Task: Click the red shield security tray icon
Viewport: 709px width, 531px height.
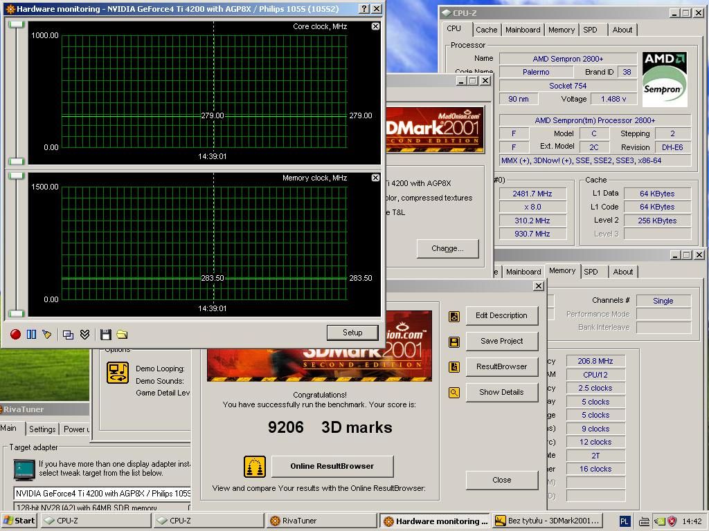Action: [672, 521]
